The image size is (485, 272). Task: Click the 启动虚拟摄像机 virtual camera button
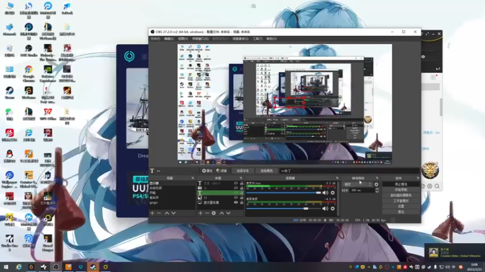[x=401, y=195]
